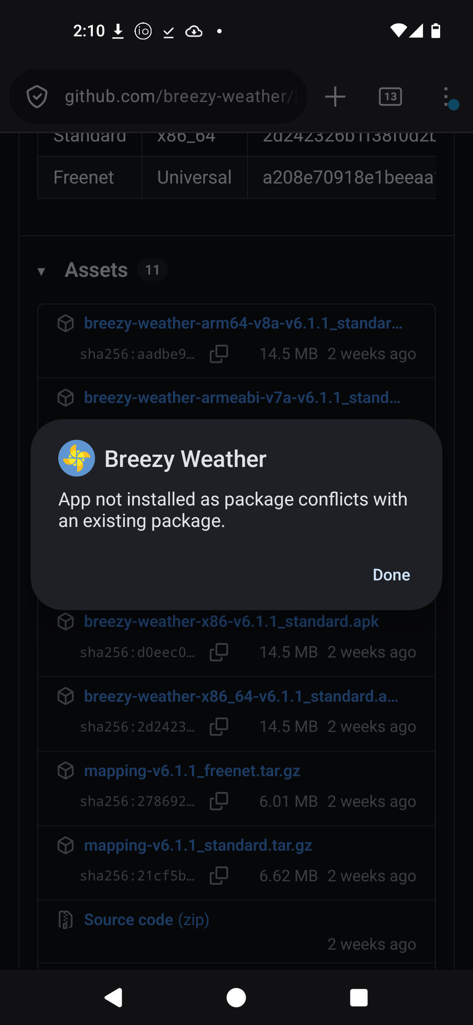Download breezy-weather-x86-v6.1.1_standard.apk
The image size is (473, 1025).
(231, 622)
